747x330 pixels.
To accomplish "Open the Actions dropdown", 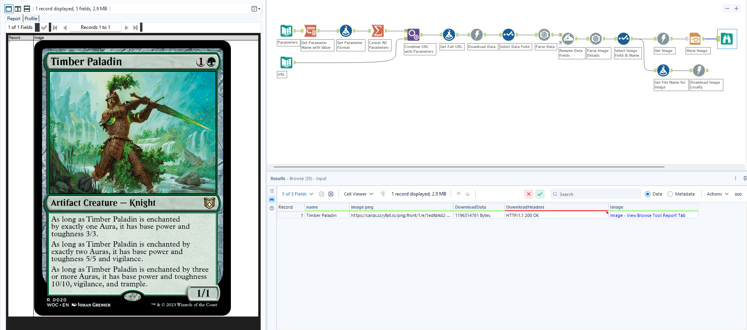I will 718,194.
